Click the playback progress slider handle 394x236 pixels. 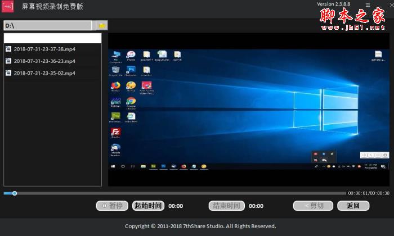coord(15,193)
